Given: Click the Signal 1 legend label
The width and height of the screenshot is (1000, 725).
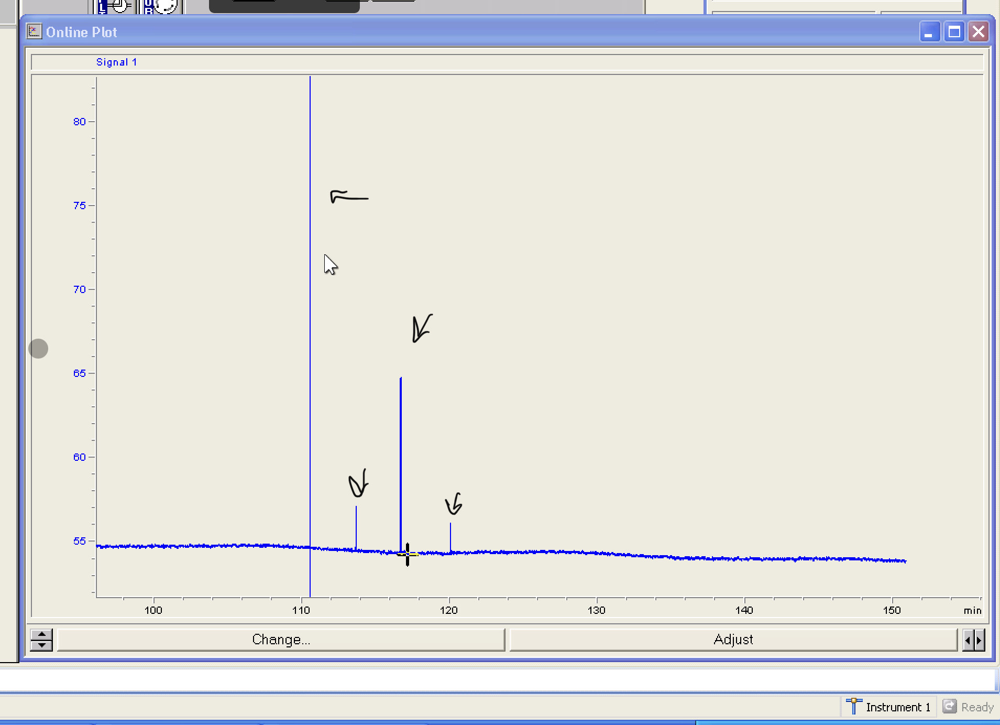Looking at the screenshot, I should pos(116,62).
